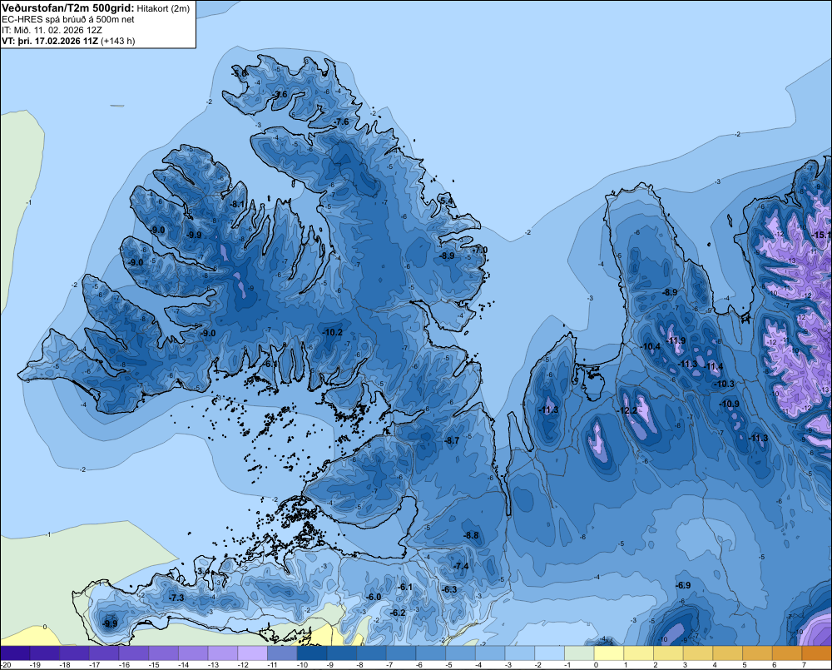This screenshot has height=670, width=832.
Task: Click the -5.4 temperature value on the map
Action: tap(447, 201)
